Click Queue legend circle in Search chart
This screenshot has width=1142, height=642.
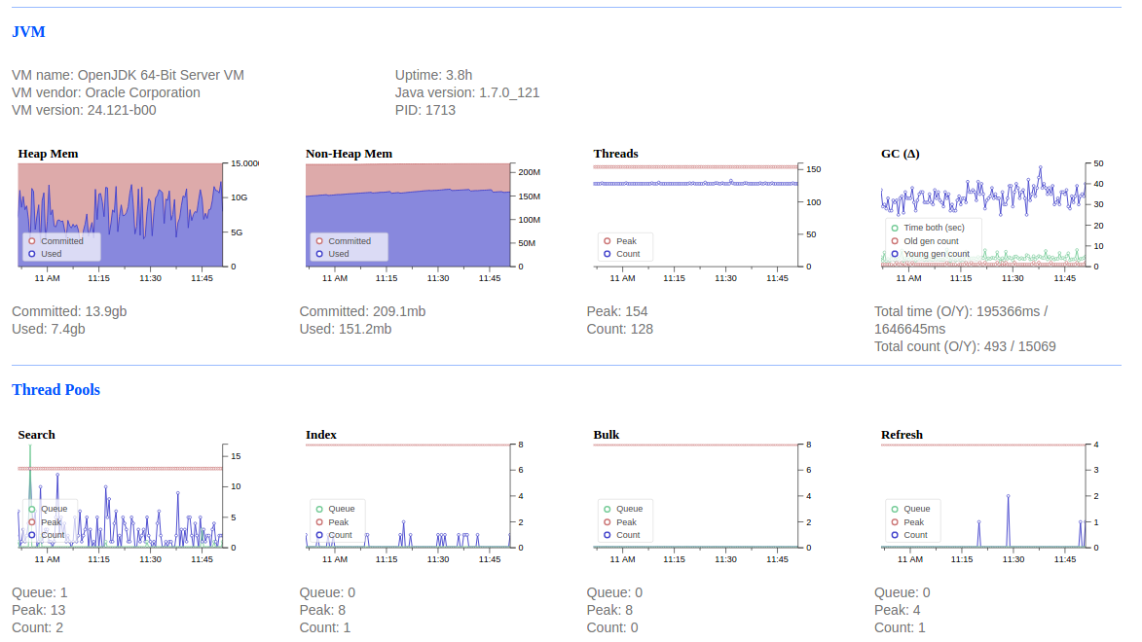point(32,509)
